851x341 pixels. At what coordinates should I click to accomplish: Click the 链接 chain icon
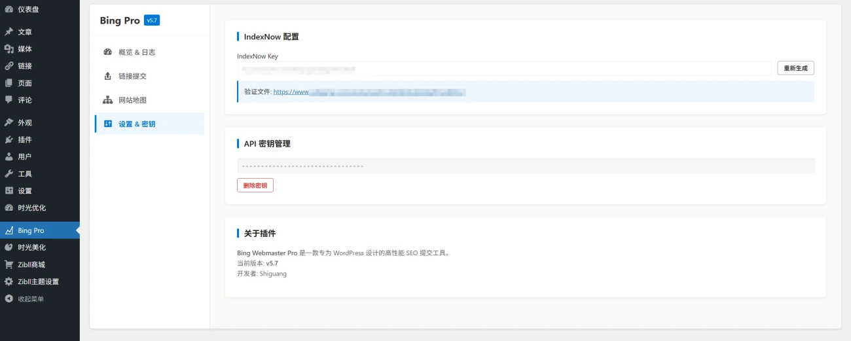point(9,66)
